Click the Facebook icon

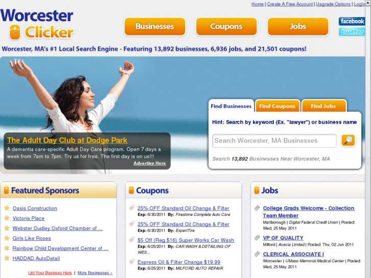pos(352,21)
